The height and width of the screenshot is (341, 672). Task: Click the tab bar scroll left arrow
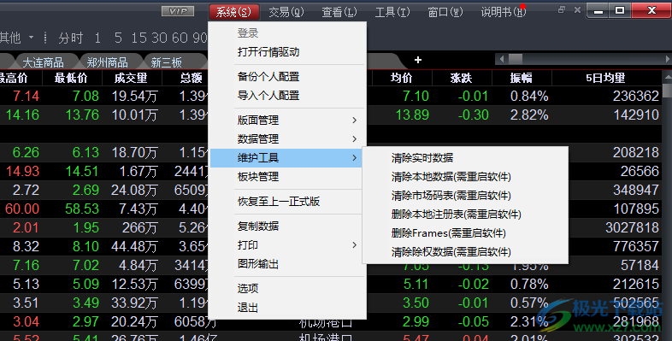[x=501, y=59]
